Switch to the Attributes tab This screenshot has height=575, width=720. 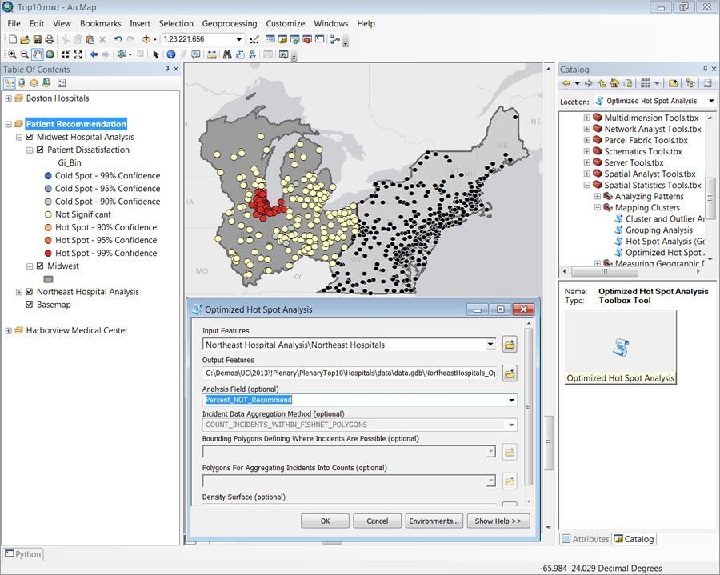pyautogui.click(x=586, y=539)
